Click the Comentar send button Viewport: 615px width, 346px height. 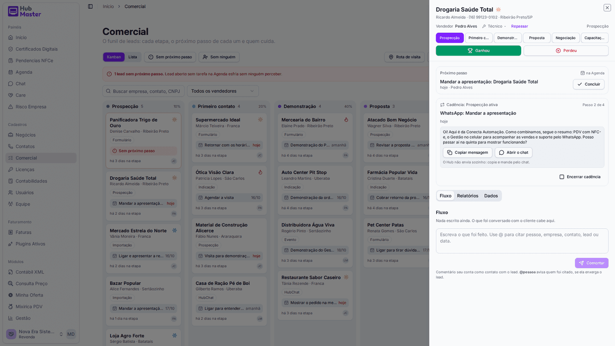pyautogui.click(x=591, y=263)
